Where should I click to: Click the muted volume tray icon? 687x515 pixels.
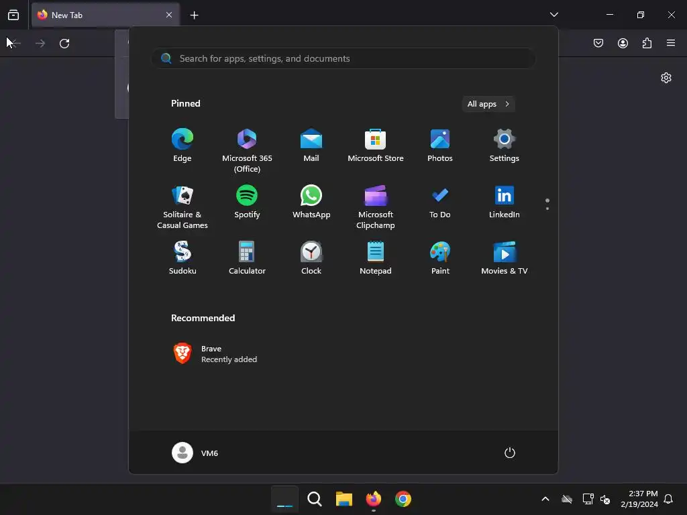tap(605, 499)
